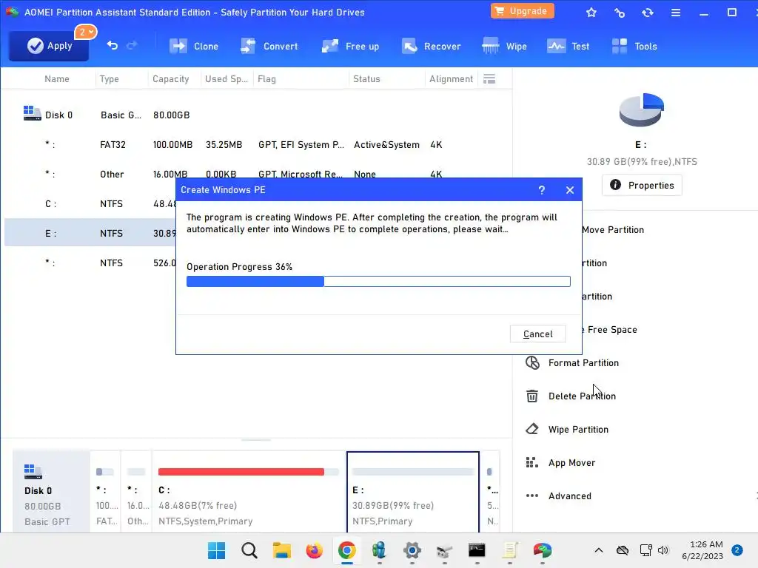Select the 16MB Other partition block in disk map
The height and width of the screenshot is (568, 758).
[x=136, y=492]
